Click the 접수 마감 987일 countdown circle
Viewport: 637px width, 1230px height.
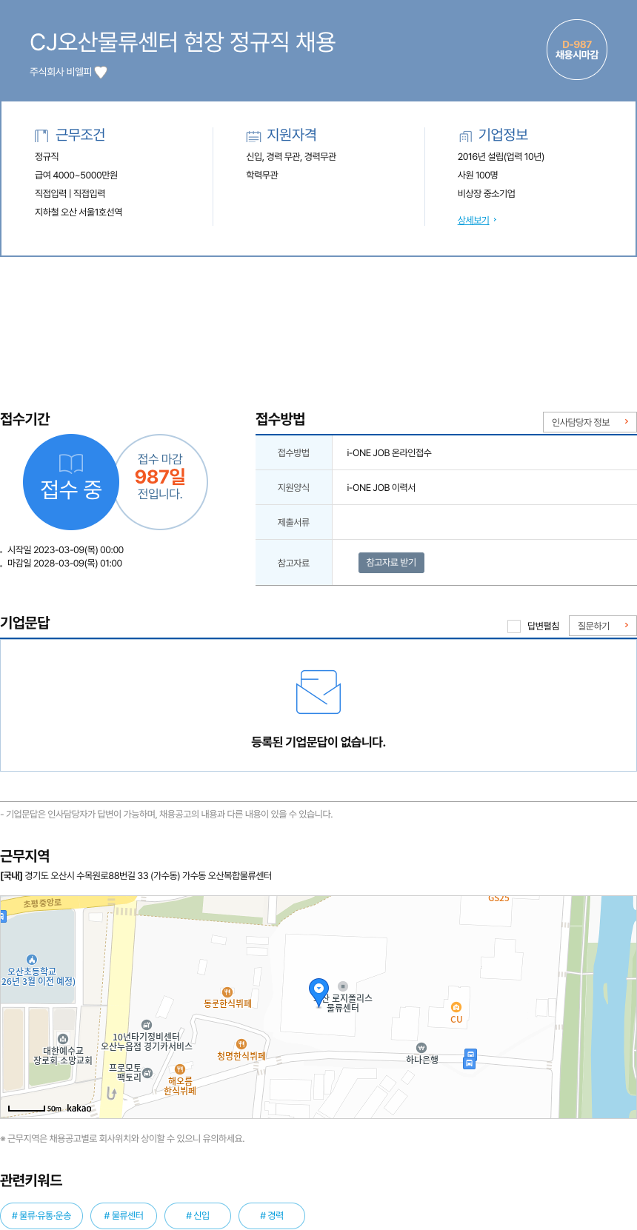point(161,482)
